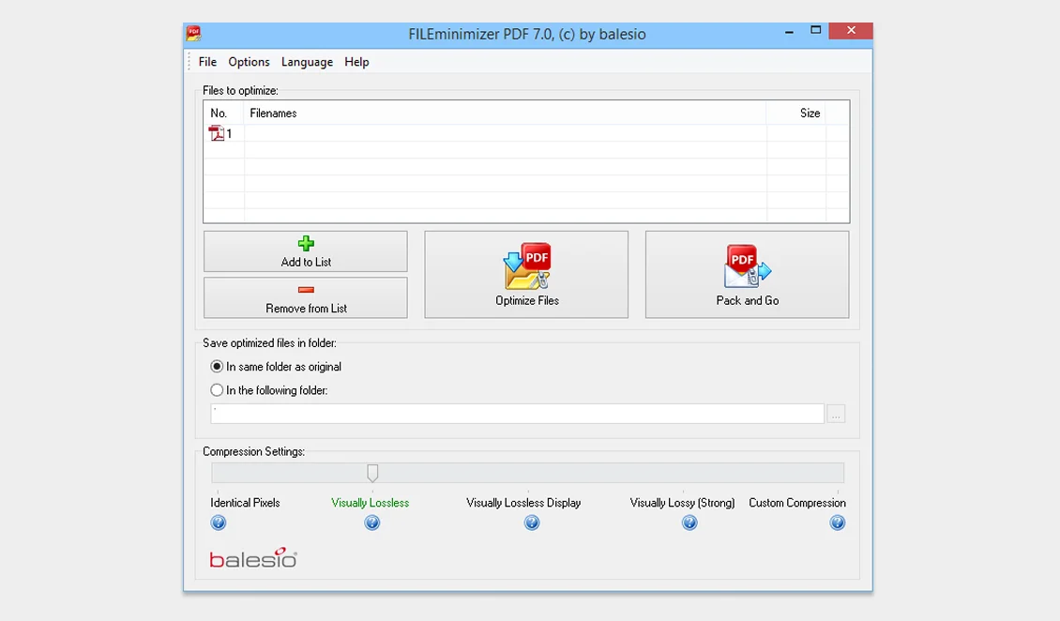Open the Language menu
Image resolution: width=1060 pixels, height=621 pixels.
307,62
